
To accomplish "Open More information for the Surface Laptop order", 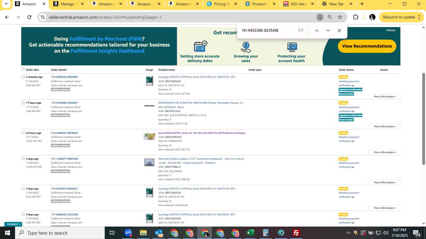I will (384, 182).
